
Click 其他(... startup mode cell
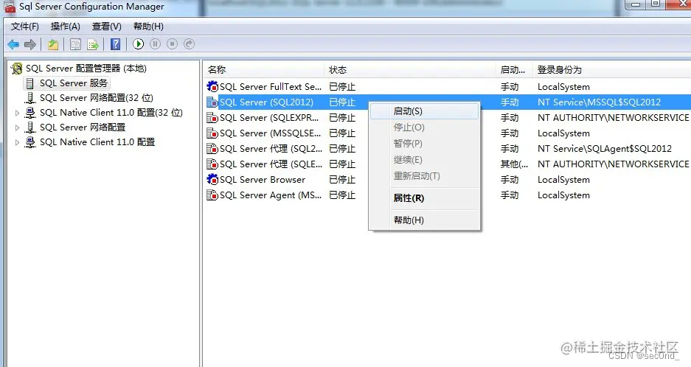(514, 164)
